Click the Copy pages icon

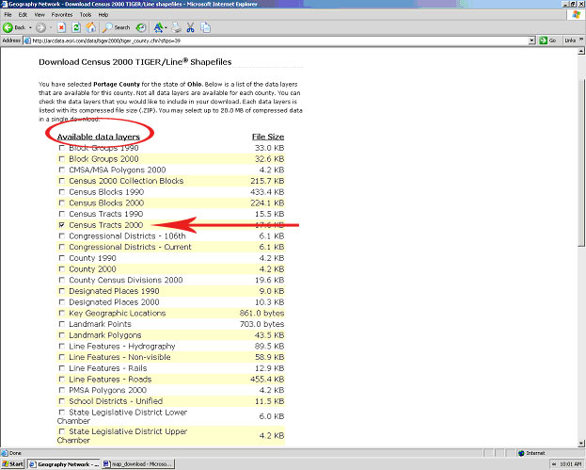pyautogui.click(x=205, y=27)
